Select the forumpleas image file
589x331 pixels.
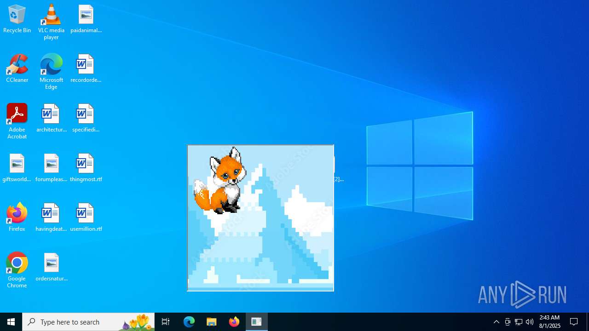pos(51,168)
